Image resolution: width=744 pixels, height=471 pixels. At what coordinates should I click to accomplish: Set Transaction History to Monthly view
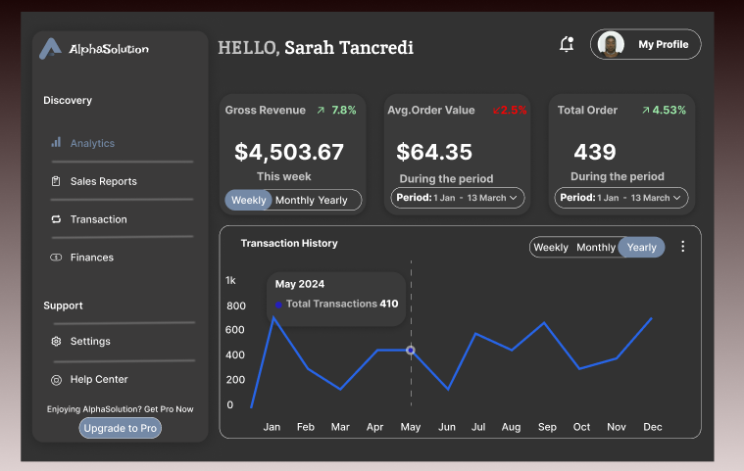596,248
